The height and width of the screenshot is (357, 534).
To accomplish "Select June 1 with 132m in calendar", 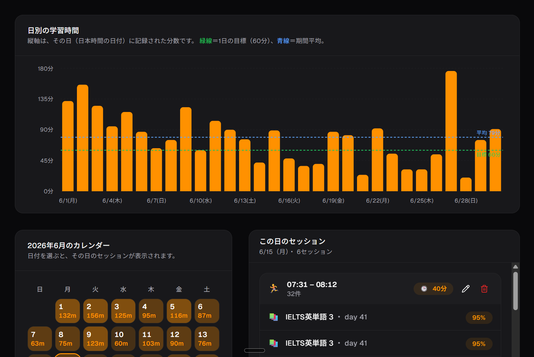I will pos(68,311).
